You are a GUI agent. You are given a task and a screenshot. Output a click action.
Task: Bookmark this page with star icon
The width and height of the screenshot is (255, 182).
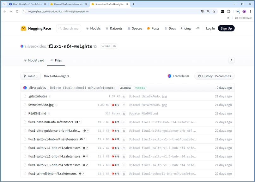pyautogui.click(x=214, y=11)
